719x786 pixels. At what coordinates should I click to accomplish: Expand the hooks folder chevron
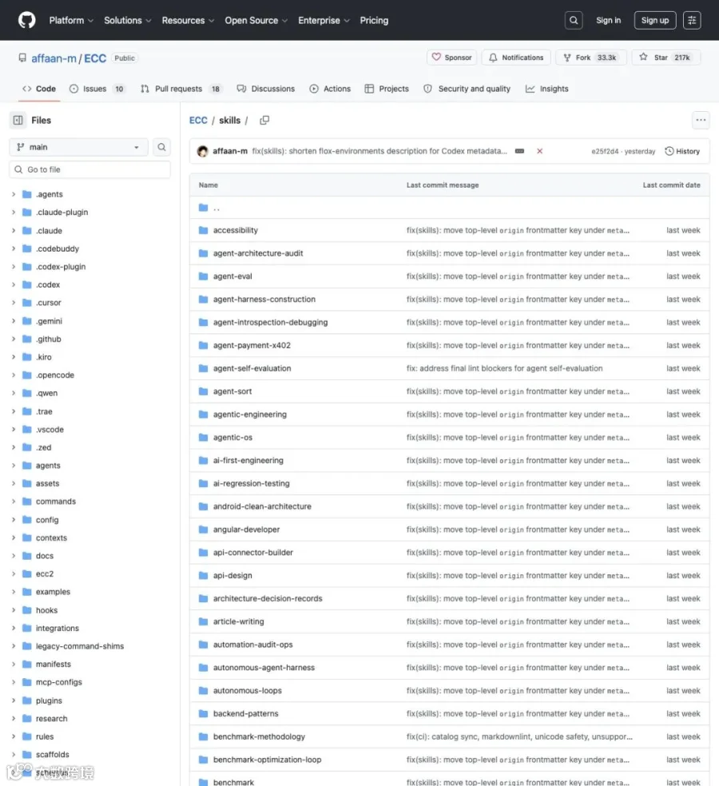[14, 610]
